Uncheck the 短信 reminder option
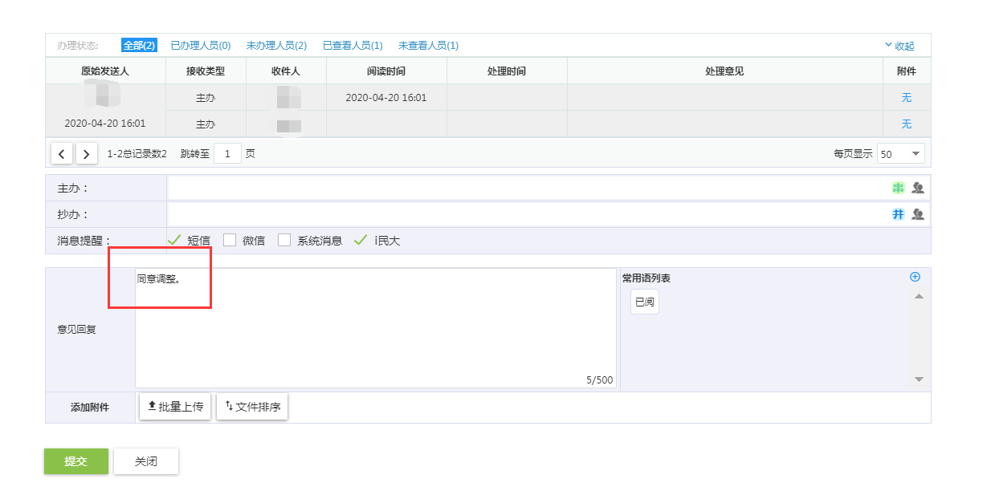995x491 pixels. coord(174,240)
